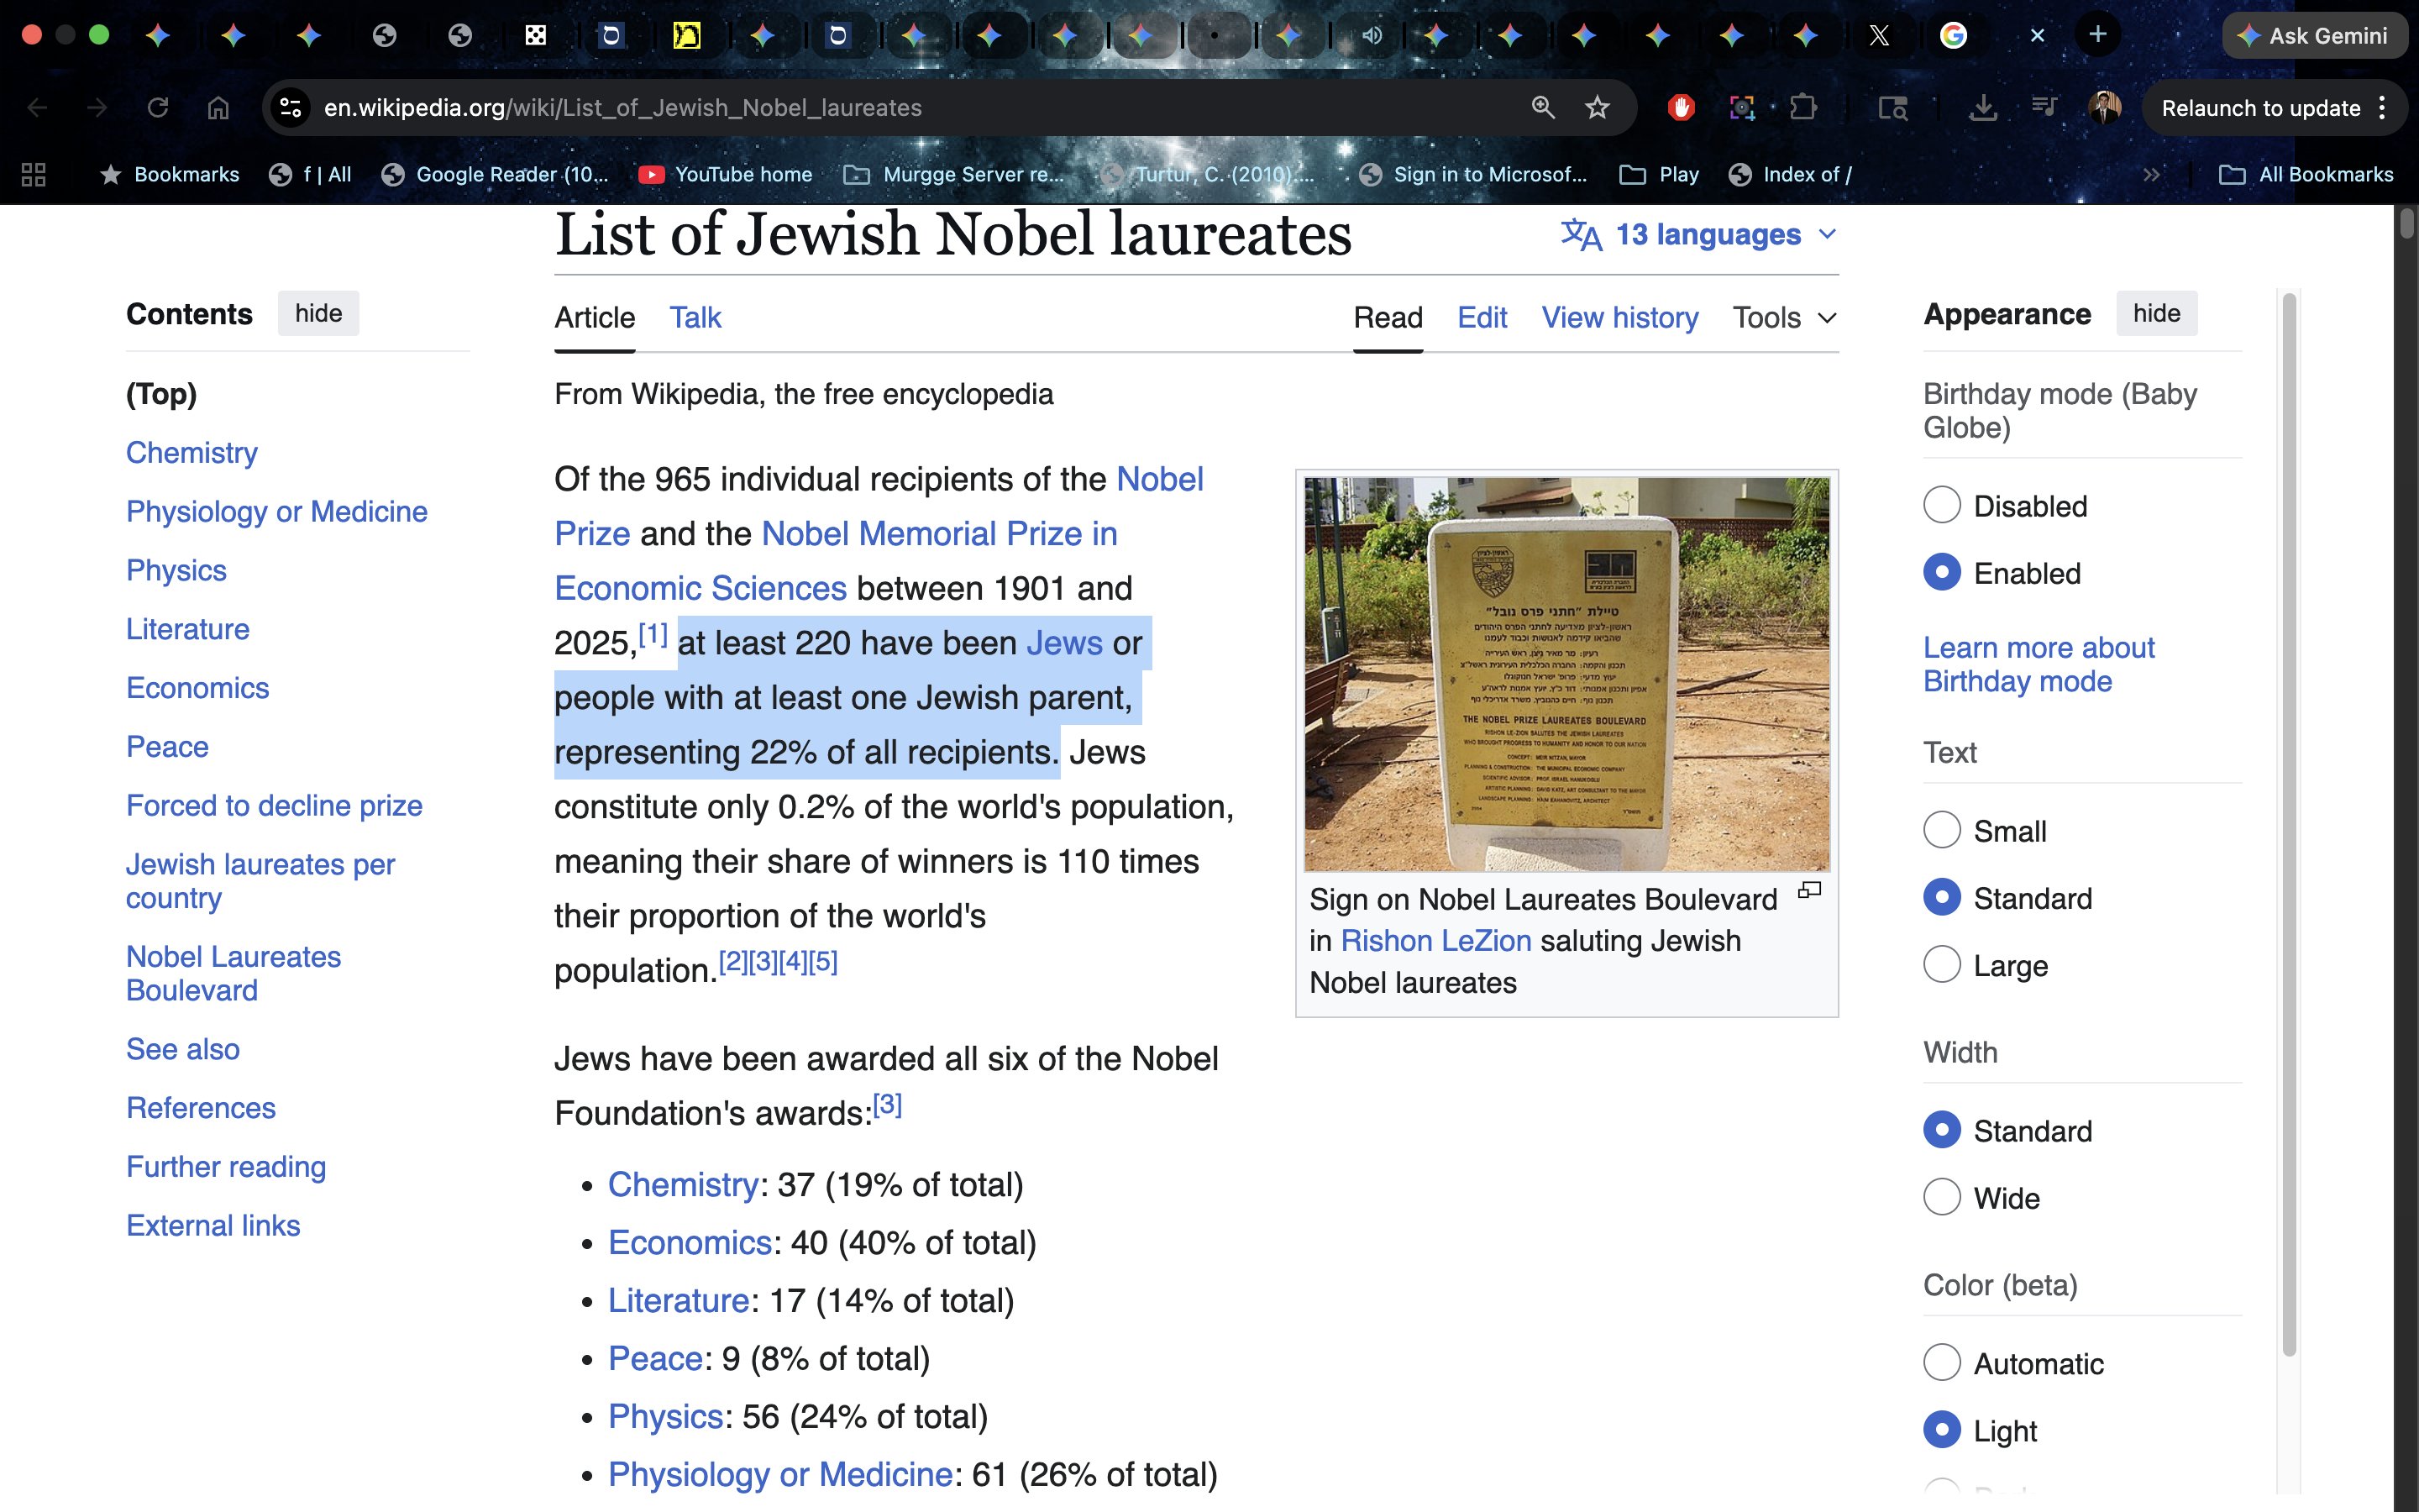Bookmark this page with the star icon
Viewport: 2419px width, 1512px height.
point(1597,108)
